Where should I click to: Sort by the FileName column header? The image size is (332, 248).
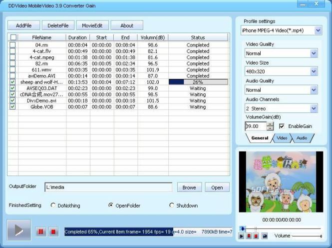42,37
